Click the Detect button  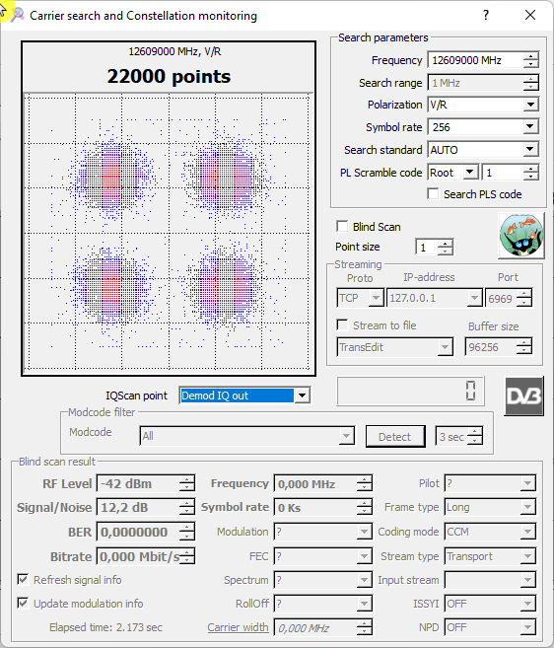click(395, 436)
